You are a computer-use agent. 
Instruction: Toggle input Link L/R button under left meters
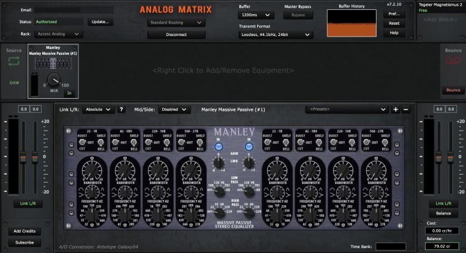pyautogui.click(x=28, y=204)
